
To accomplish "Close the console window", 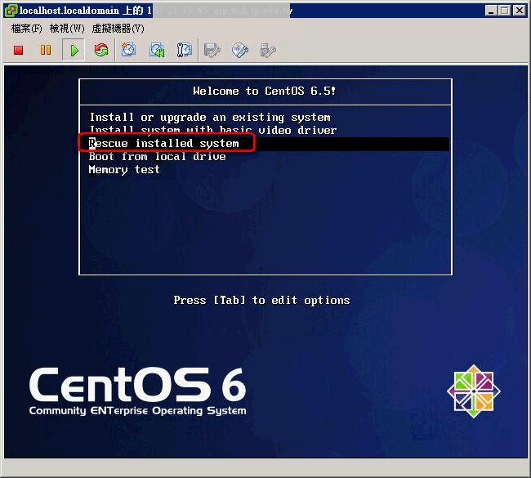I will 519,11.
